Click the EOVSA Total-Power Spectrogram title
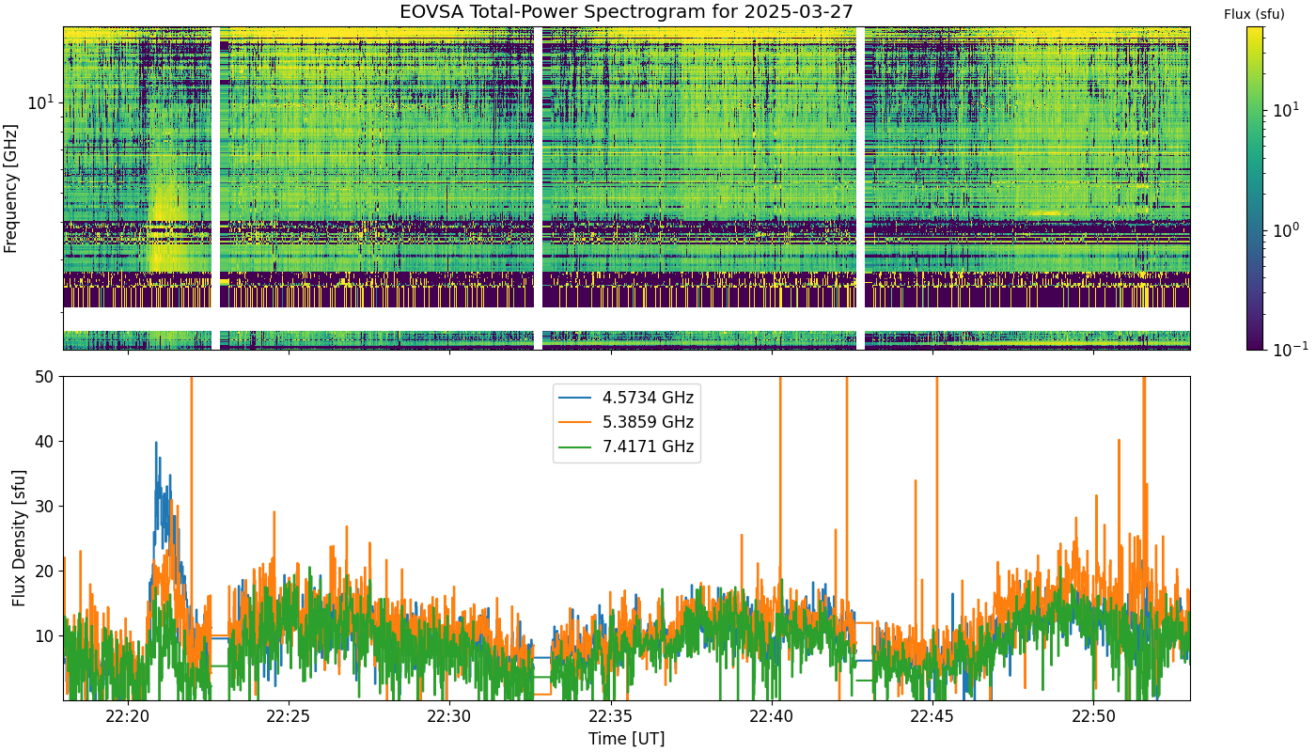 tap(626, 12)
